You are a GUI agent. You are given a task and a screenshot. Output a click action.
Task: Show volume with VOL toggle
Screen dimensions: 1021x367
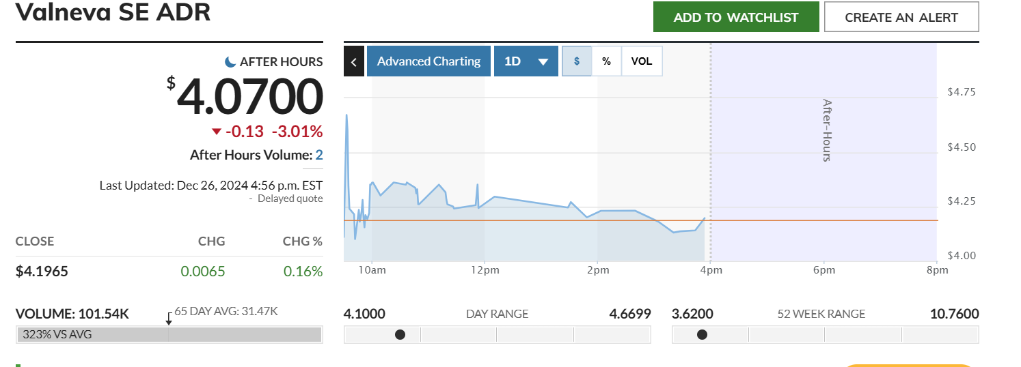pyautogui.click(x=641, y=61)
